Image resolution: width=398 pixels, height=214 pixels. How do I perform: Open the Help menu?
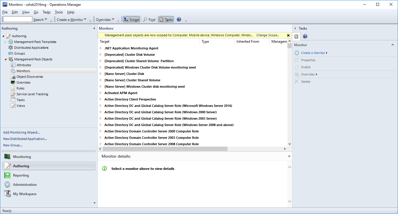coord(71,12)
